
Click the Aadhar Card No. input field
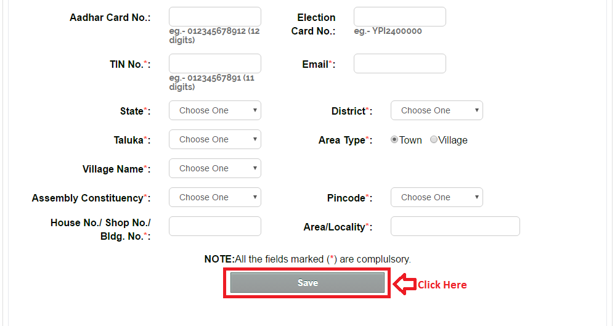pyautogui.click(x=214, y=17)
